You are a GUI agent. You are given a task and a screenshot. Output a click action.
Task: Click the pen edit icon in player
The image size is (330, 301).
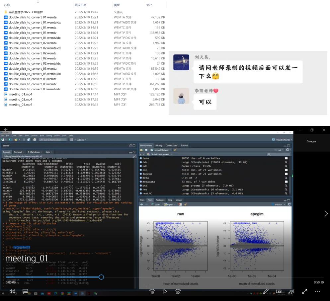click(x=266, y=291)
